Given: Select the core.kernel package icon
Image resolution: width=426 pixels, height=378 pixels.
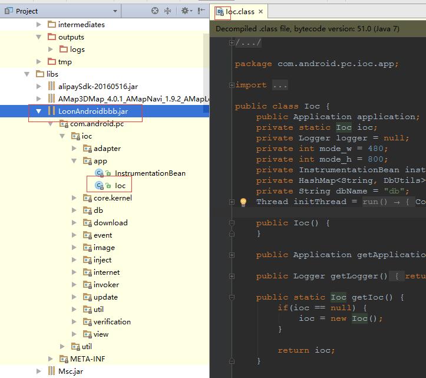Looking at the screenshot, I should pyautogui.click(x=87, y=198).
